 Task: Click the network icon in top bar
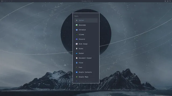170,1
